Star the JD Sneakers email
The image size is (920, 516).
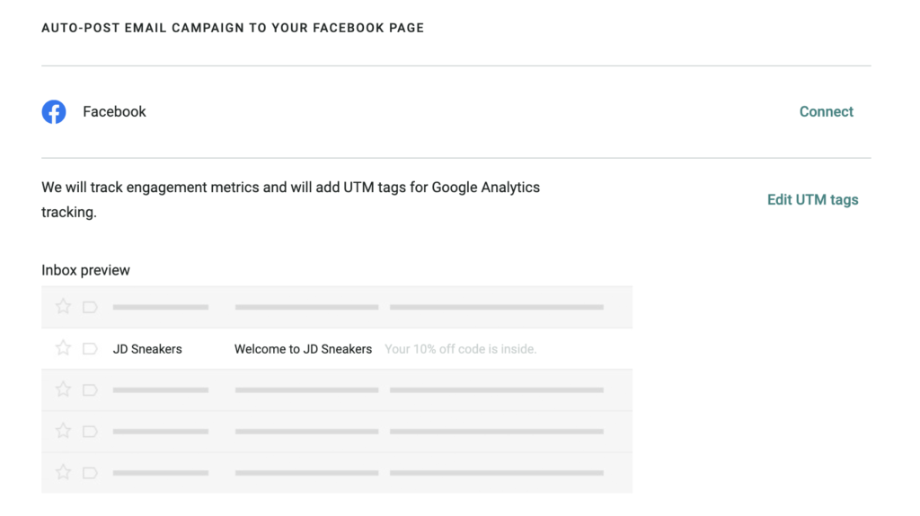pyautogui.click(x=63, y=348)
